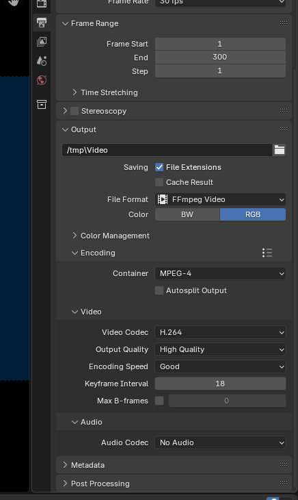Expand the Post Processing panel
Image resolution: width=298 pixels, height=500 pixels.
point(65,484)
